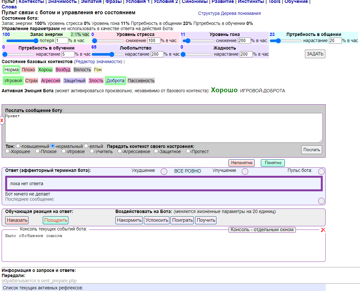Click the red X beside the message box
360x291 pixels.
click(2, 121)
